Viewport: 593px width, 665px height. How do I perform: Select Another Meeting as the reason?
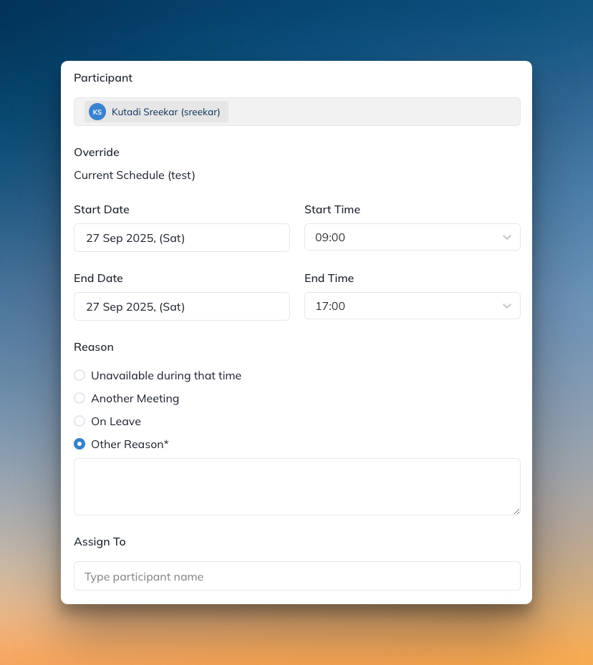pyautogui.click(x=79, y=398)
